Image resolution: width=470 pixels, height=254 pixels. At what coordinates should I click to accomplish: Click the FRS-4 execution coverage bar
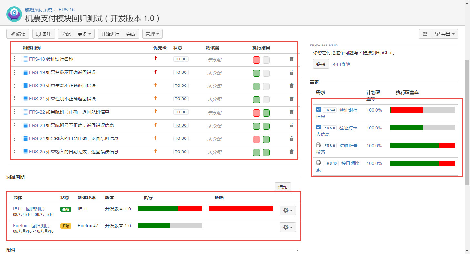click(423, 110)
